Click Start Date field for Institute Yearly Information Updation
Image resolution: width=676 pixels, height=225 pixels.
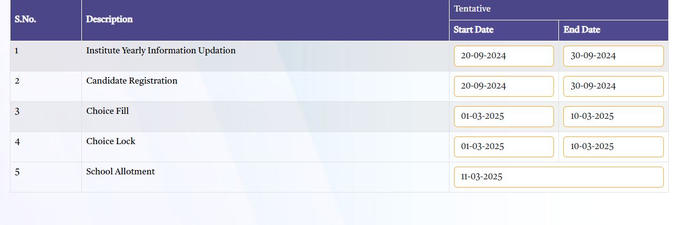pyautogui.click(x=503, y=56)
